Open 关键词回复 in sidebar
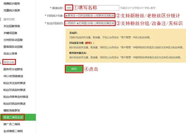Screen dimensions: 186x134 click(10, 33)
